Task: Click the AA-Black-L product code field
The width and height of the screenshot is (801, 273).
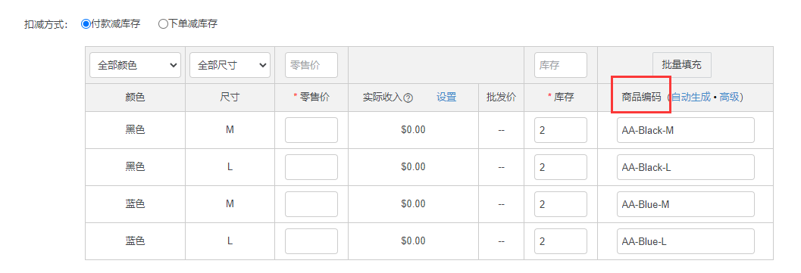Action: coord(686,167)
